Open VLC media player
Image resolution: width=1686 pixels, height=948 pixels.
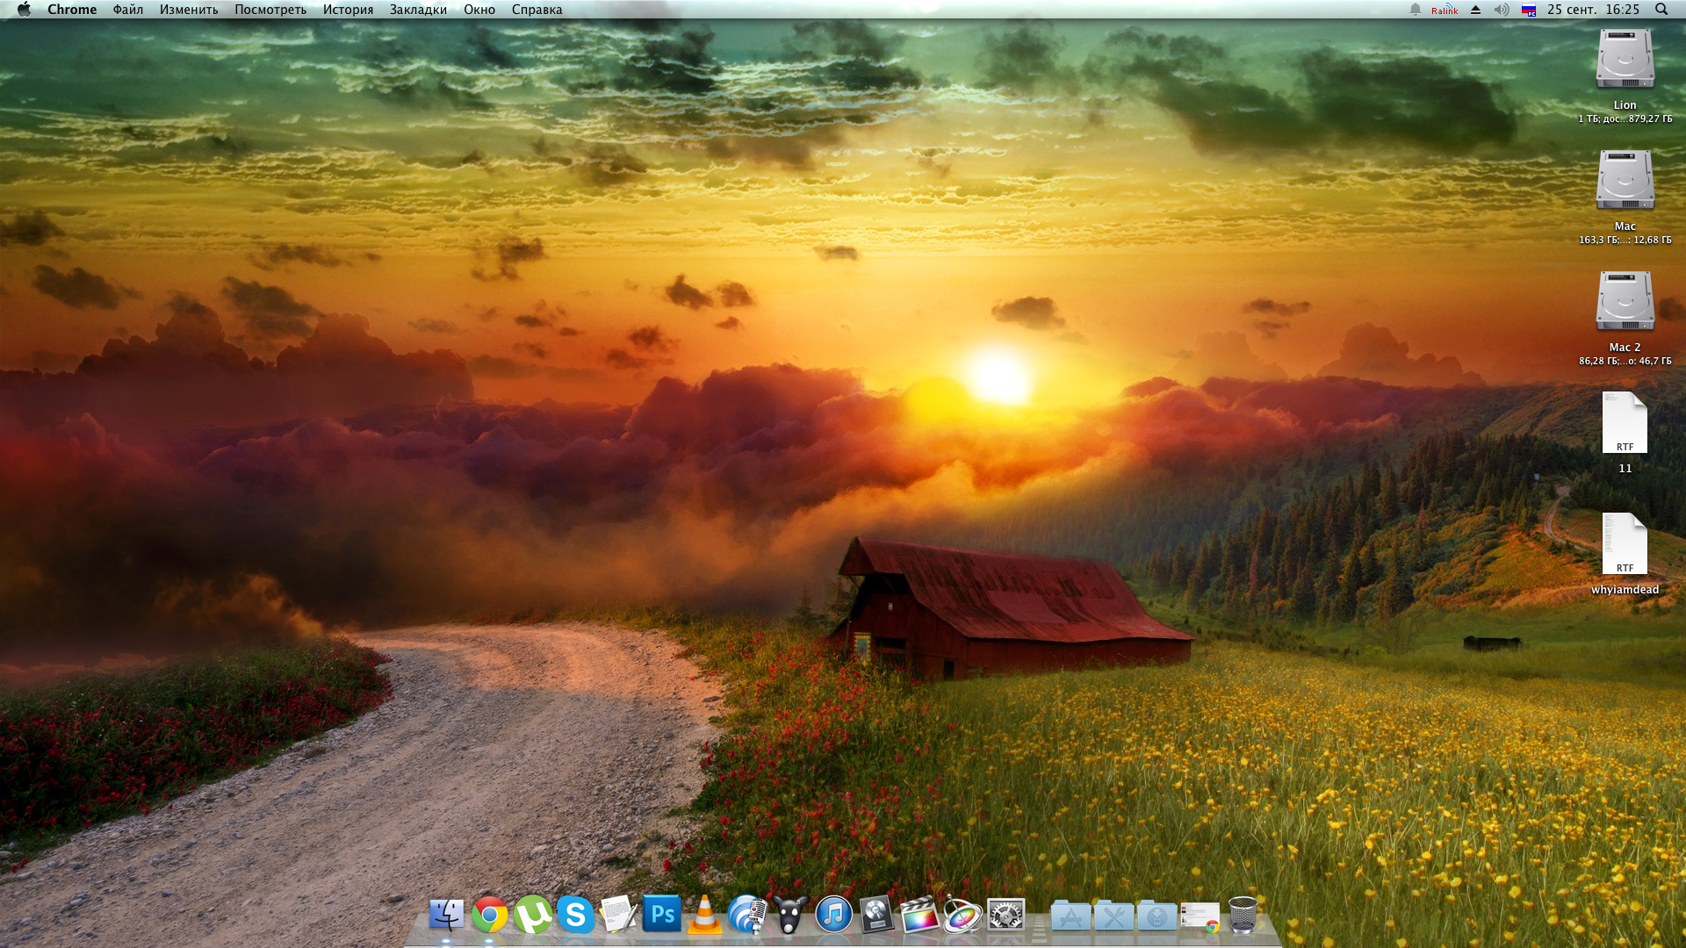pyautogui.click(x=704, y=916)
